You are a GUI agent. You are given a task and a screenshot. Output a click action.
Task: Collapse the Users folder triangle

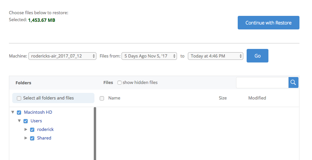19,121
